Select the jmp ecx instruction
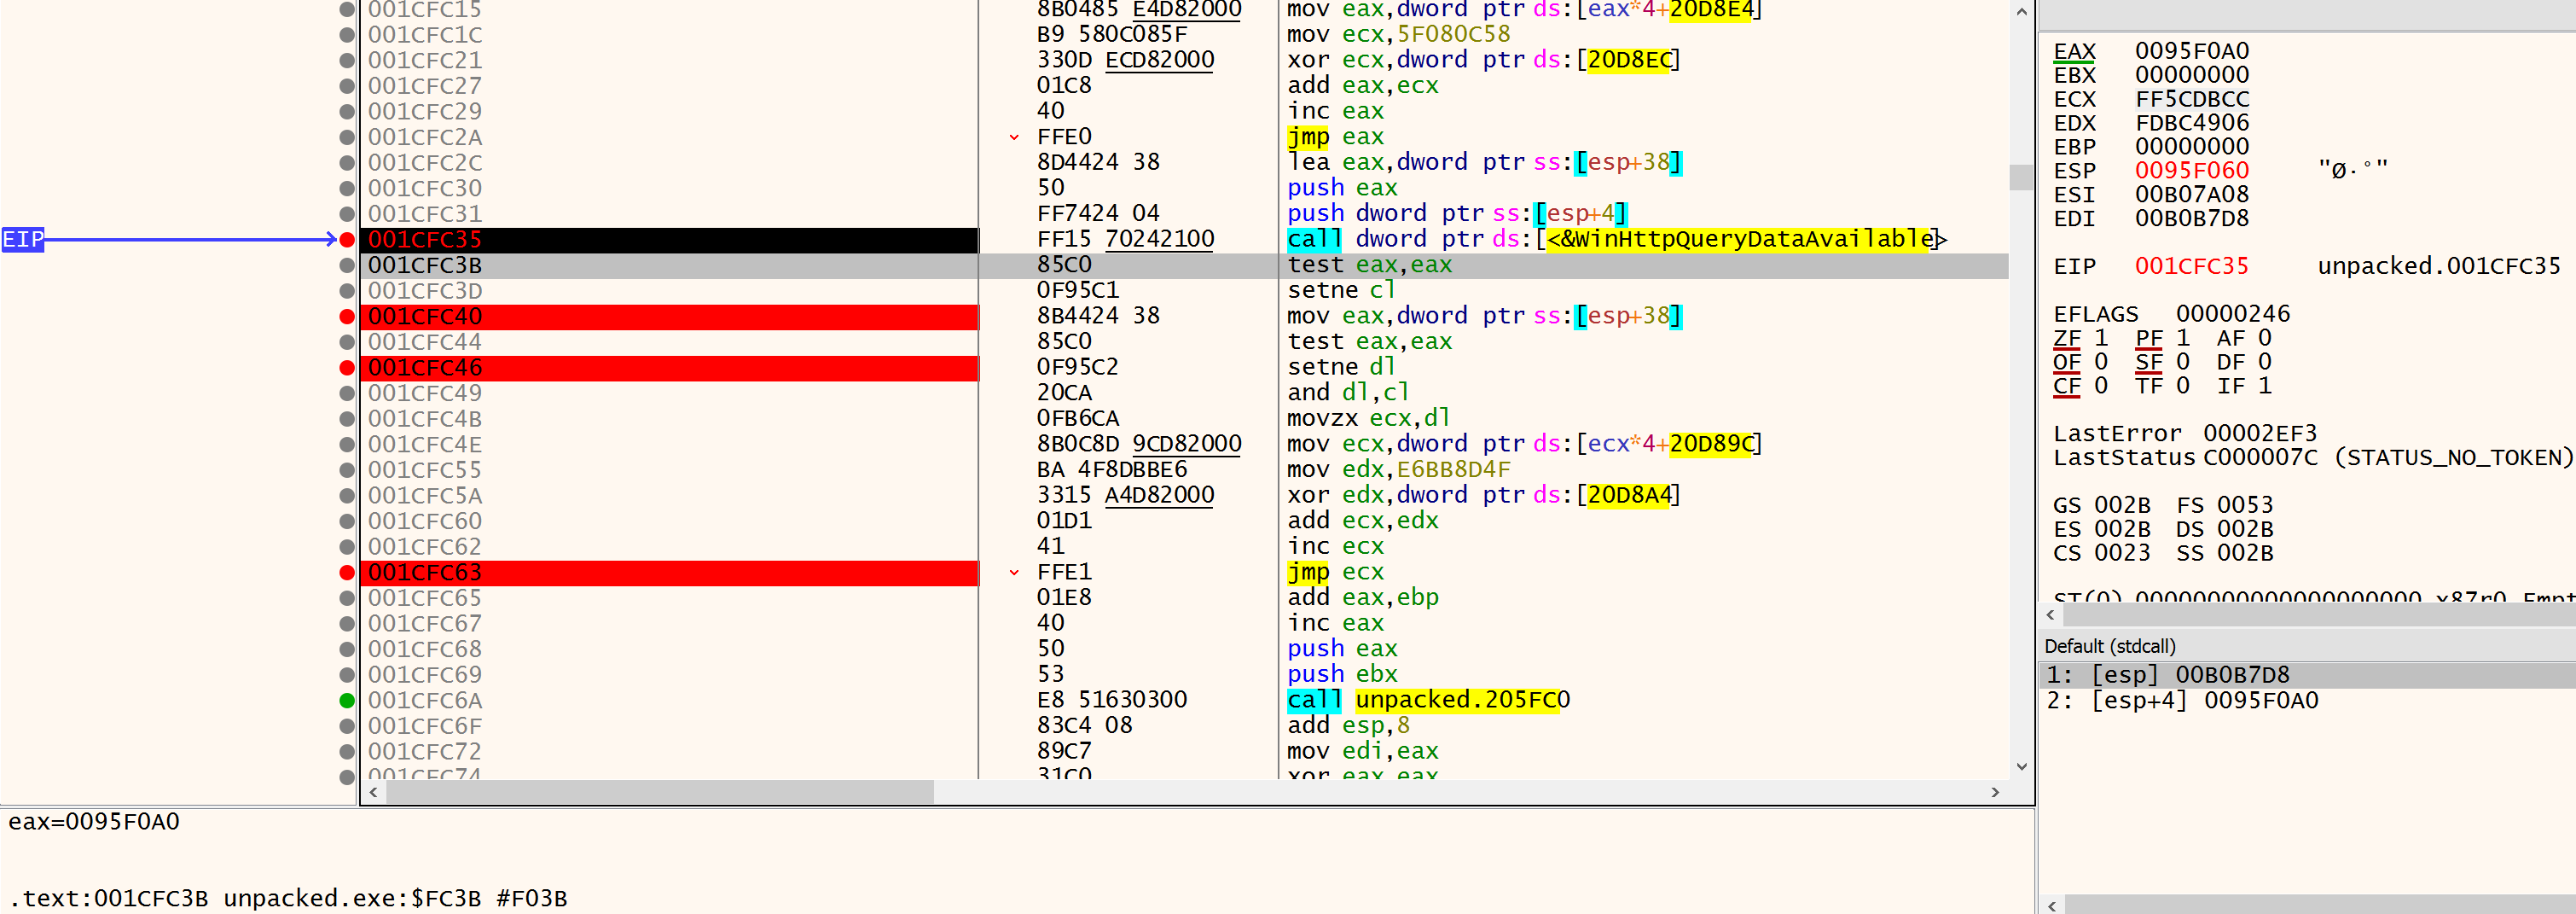This screenshot has height=914, width=2576. (1335, 572)
